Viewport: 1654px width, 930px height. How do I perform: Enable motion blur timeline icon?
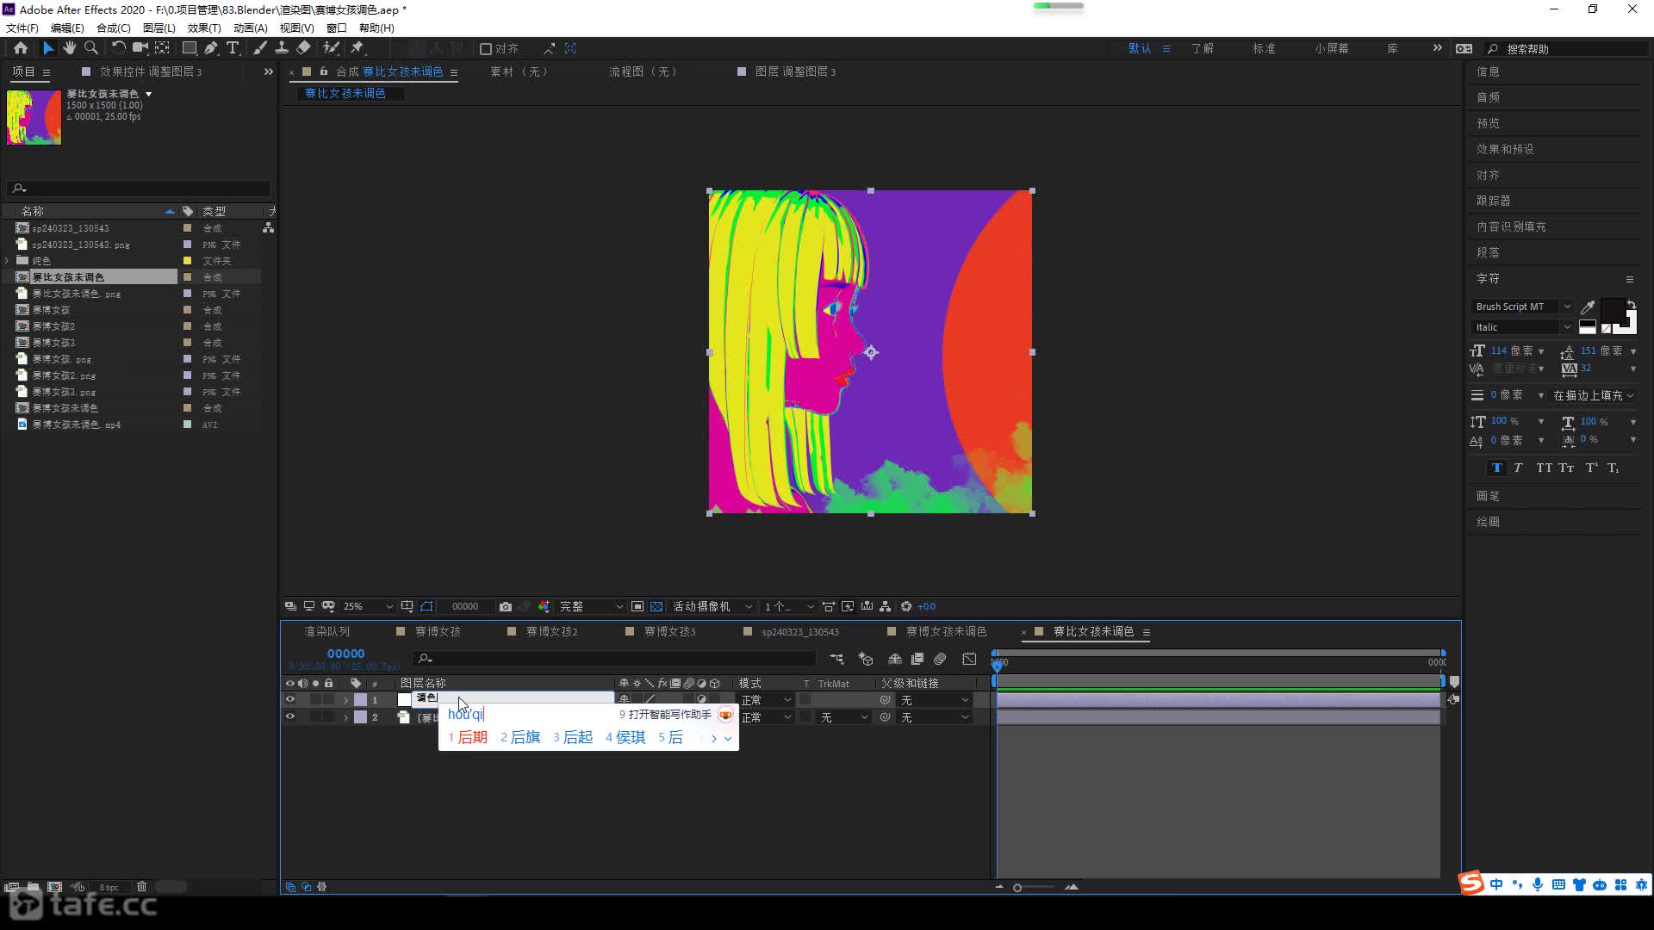click(940, 659)
